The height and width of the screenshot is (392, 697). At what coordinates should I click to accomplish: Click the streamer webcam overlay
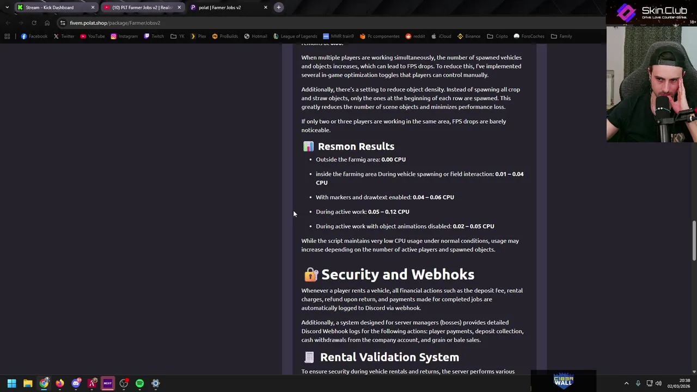click(652, 84)
